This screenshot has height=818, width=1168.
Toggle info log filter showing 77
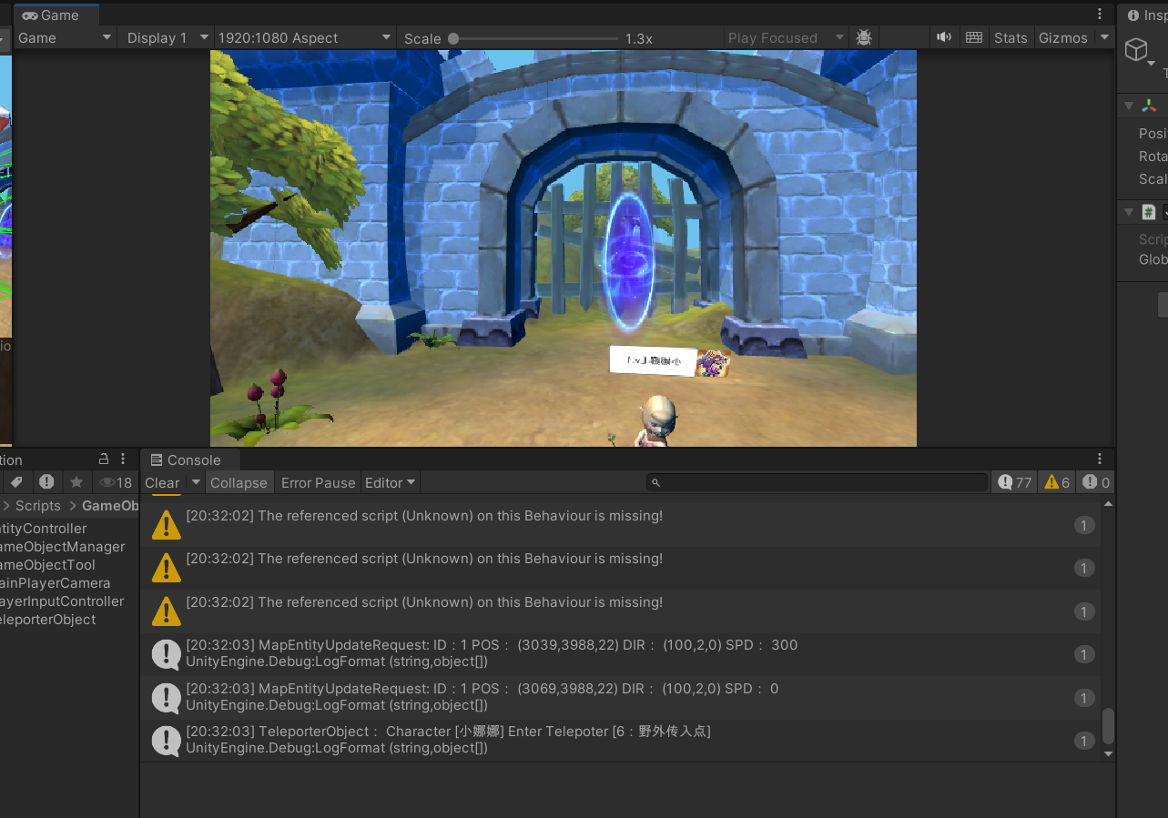pos(1014,482)
